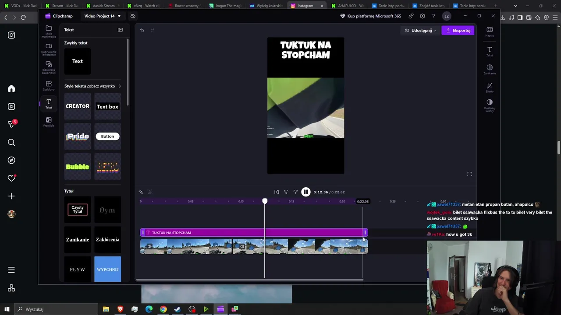Image resolution: width=561 pixels, height=315 pixels.
Task: Open Instagram reels icon in sidebar
Action: coord(11,106)
